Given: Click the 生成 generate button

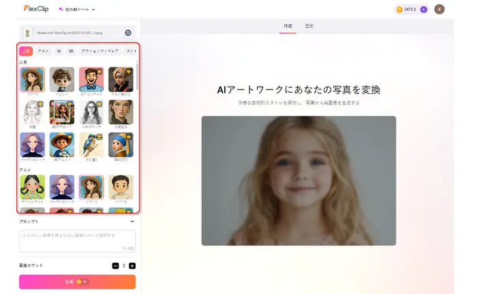Looking at the screenshot, I should [x=77, y=282].
